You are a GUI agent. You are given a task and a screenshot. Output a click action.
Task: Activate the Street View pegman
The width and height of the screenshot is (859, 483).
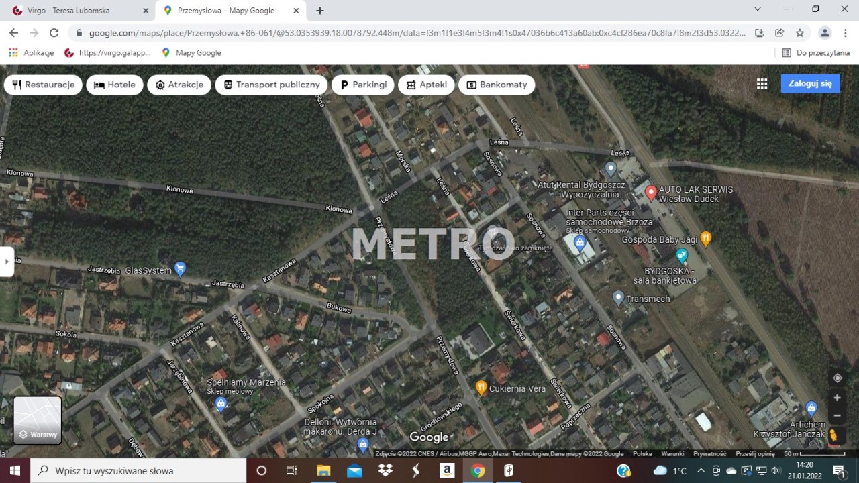coord(834,435)
